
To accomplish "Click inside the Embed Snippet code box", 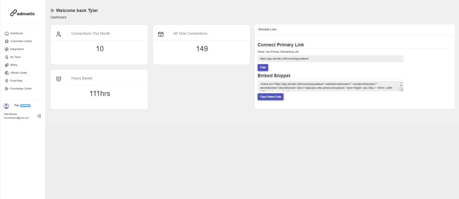I will point(329,86).
